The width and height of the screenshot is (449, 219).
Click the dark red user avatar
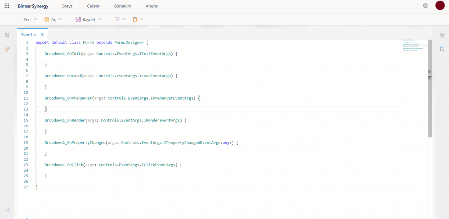tap(440, 6)
